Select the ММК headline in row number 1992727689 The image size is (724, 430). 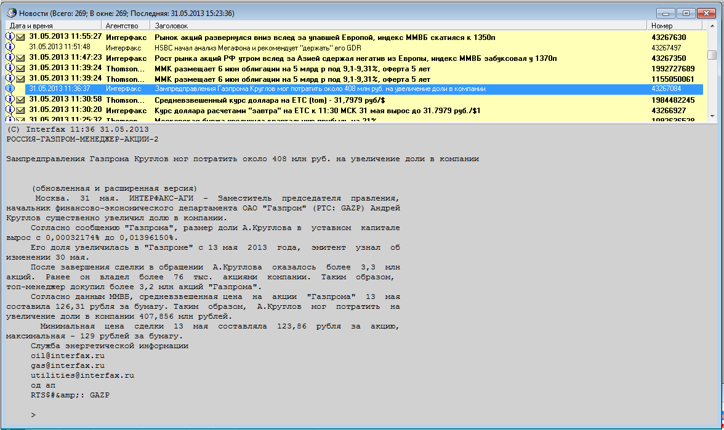(x=292, y=69)
